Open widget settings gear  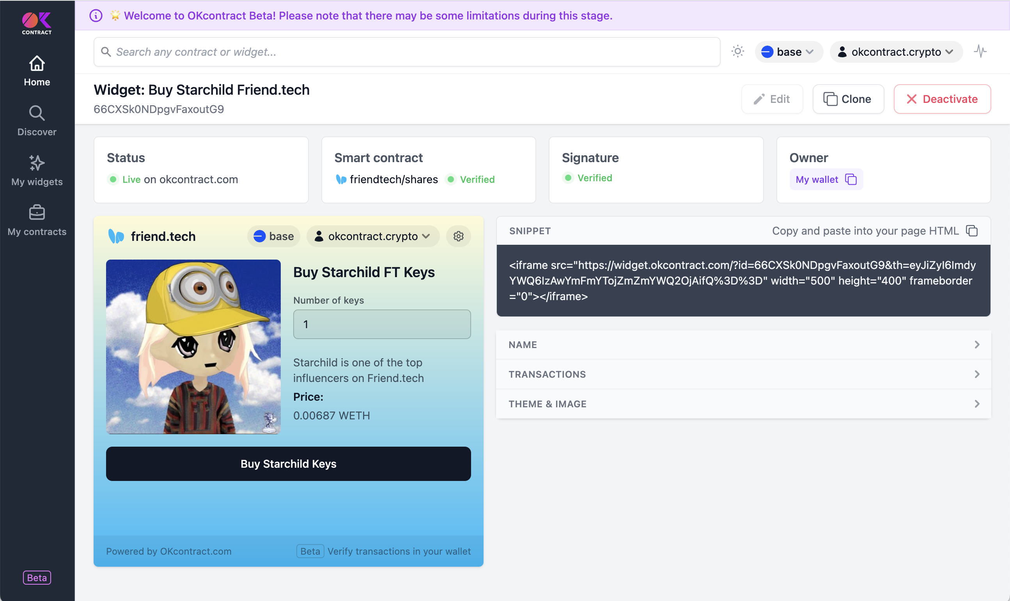coord(458,236)
